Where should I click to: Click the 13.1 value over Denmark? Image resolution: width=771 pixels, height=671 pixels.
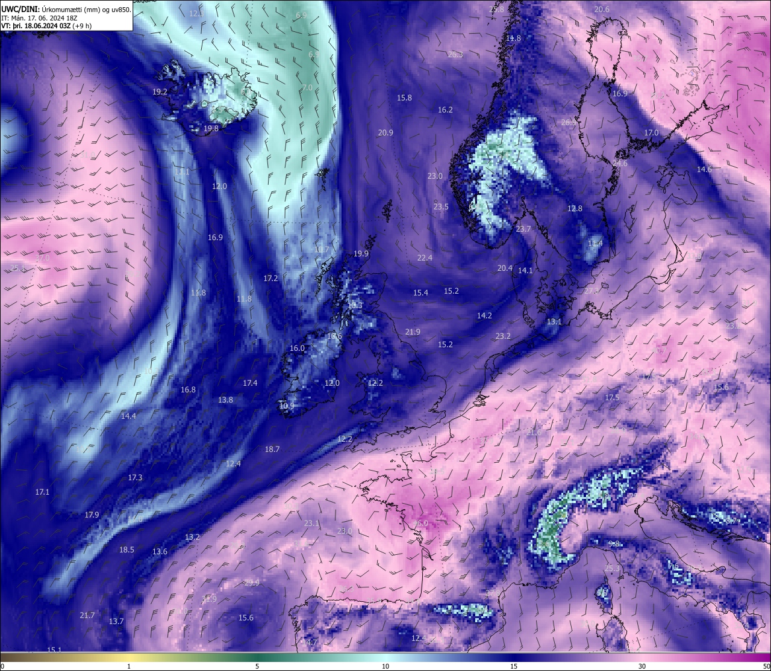tap(554, 321)
